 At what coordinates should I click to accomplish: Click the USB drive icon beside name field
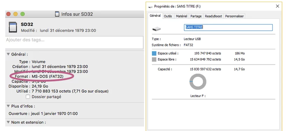(x=156, y=29)
